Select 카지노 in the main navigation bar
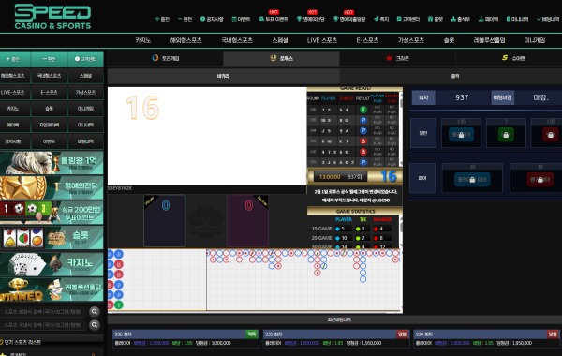The height and width of the screenshot is (356, 562). point(143,40)
